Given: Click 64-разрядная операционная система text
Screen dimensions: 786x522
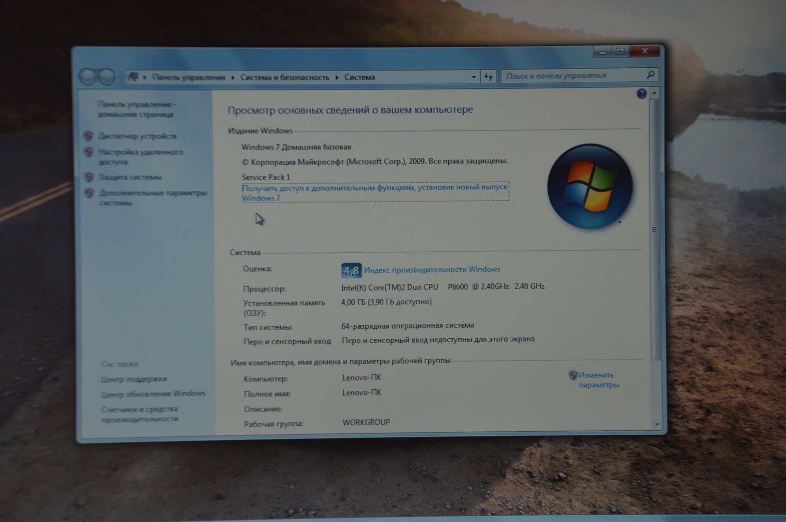Looking at the screenshot, I should pyautogui.click(x=408, y=326).
